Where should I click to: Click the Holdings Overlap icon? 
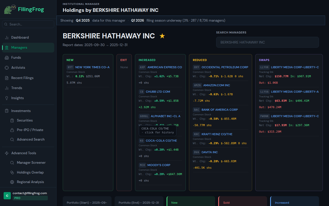(x=12, y=172)
